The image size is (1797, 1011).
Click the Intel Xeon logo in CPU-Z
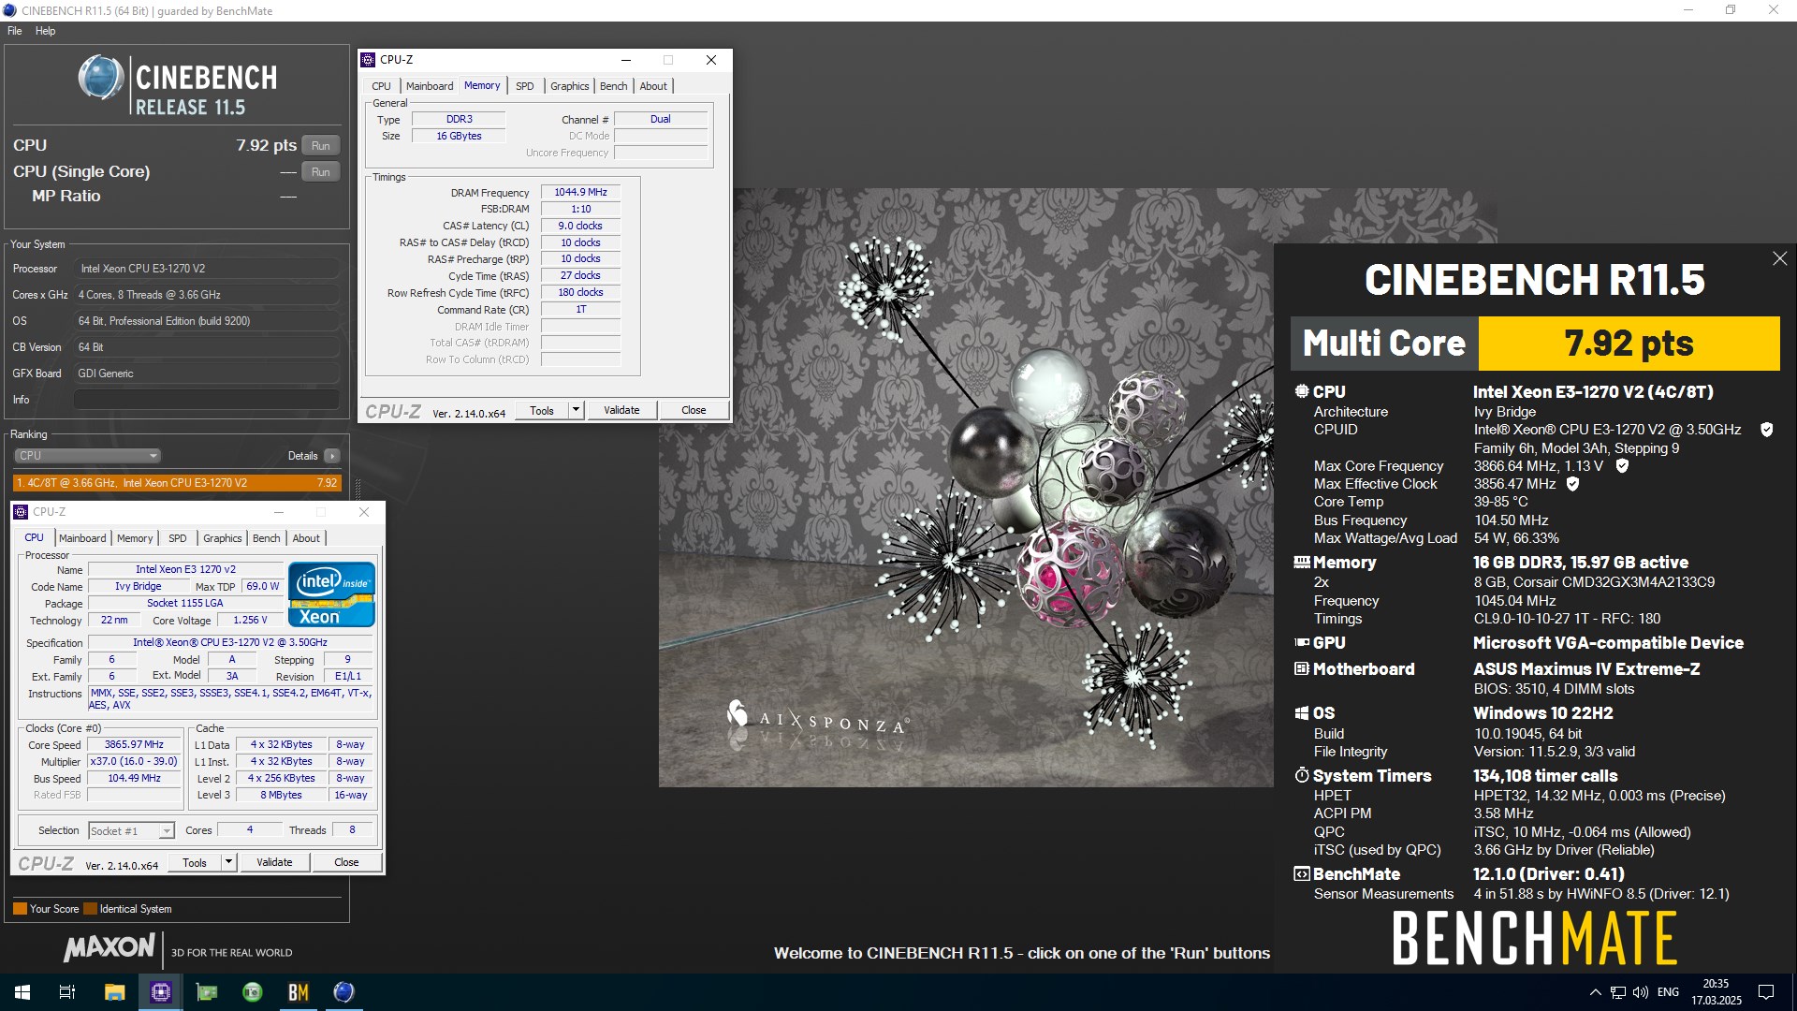(x=331, y=593)
